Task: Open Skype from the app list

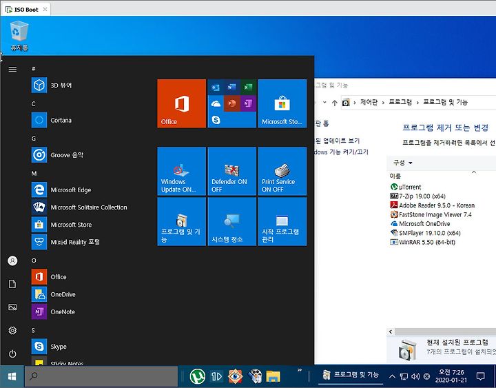Action: (x=49, y=347)
